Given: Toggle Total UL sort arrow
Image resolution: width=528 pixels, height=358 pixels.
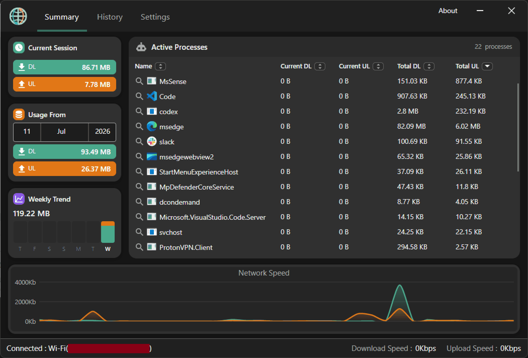Looking at the screenshot, I should (487, 66).
